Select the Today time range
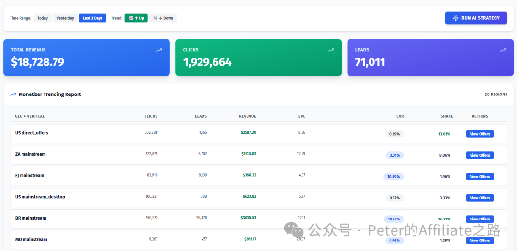 click(43, 18)
